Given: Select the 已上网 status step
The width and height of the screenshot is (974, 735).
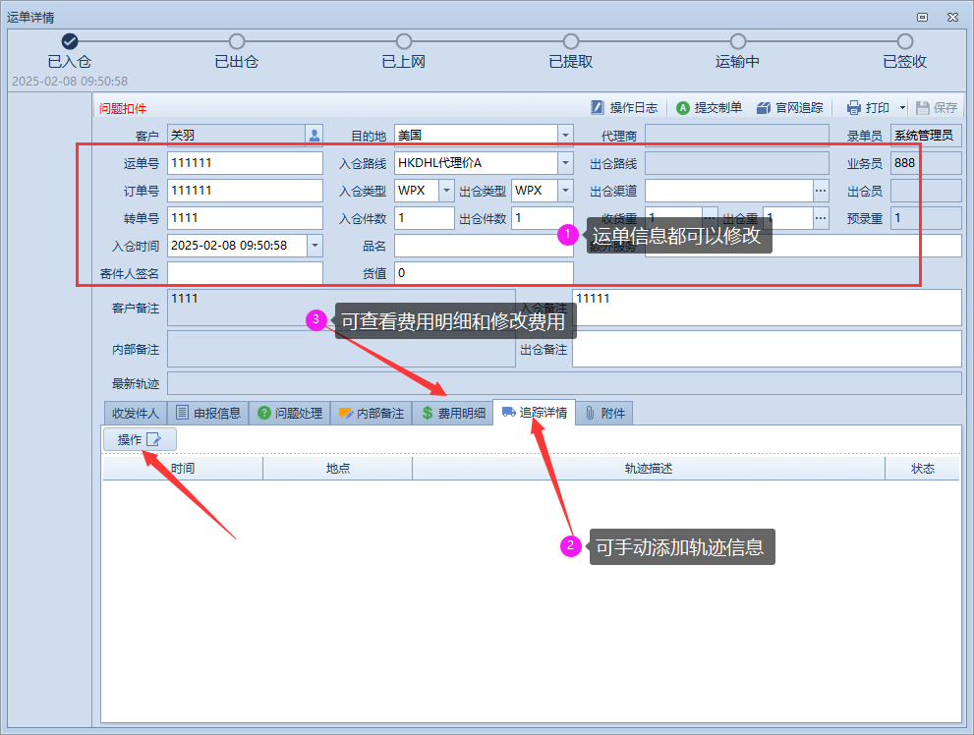Looking at the screenshot, I should [404, 41].
